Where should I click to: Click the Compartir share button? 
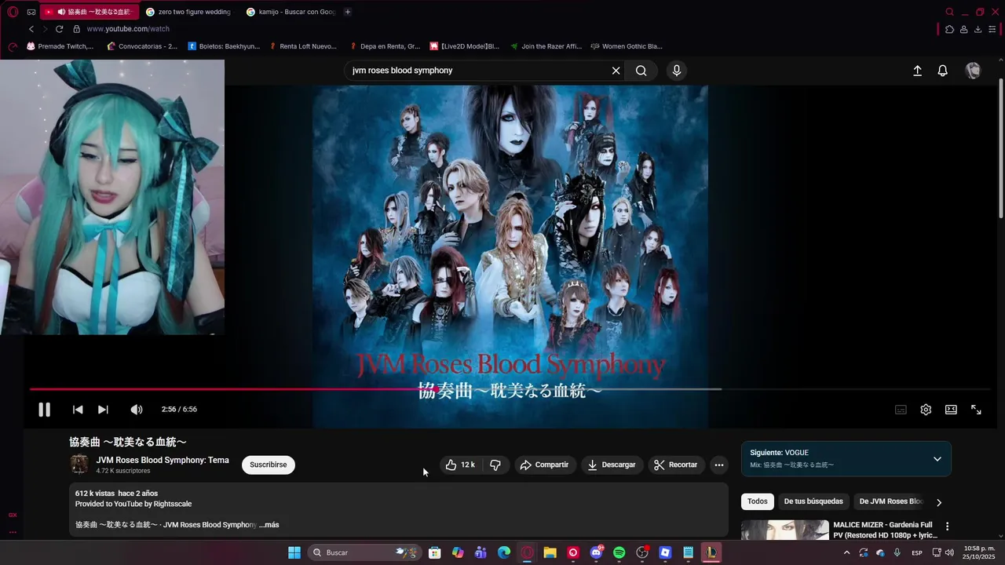544,465
